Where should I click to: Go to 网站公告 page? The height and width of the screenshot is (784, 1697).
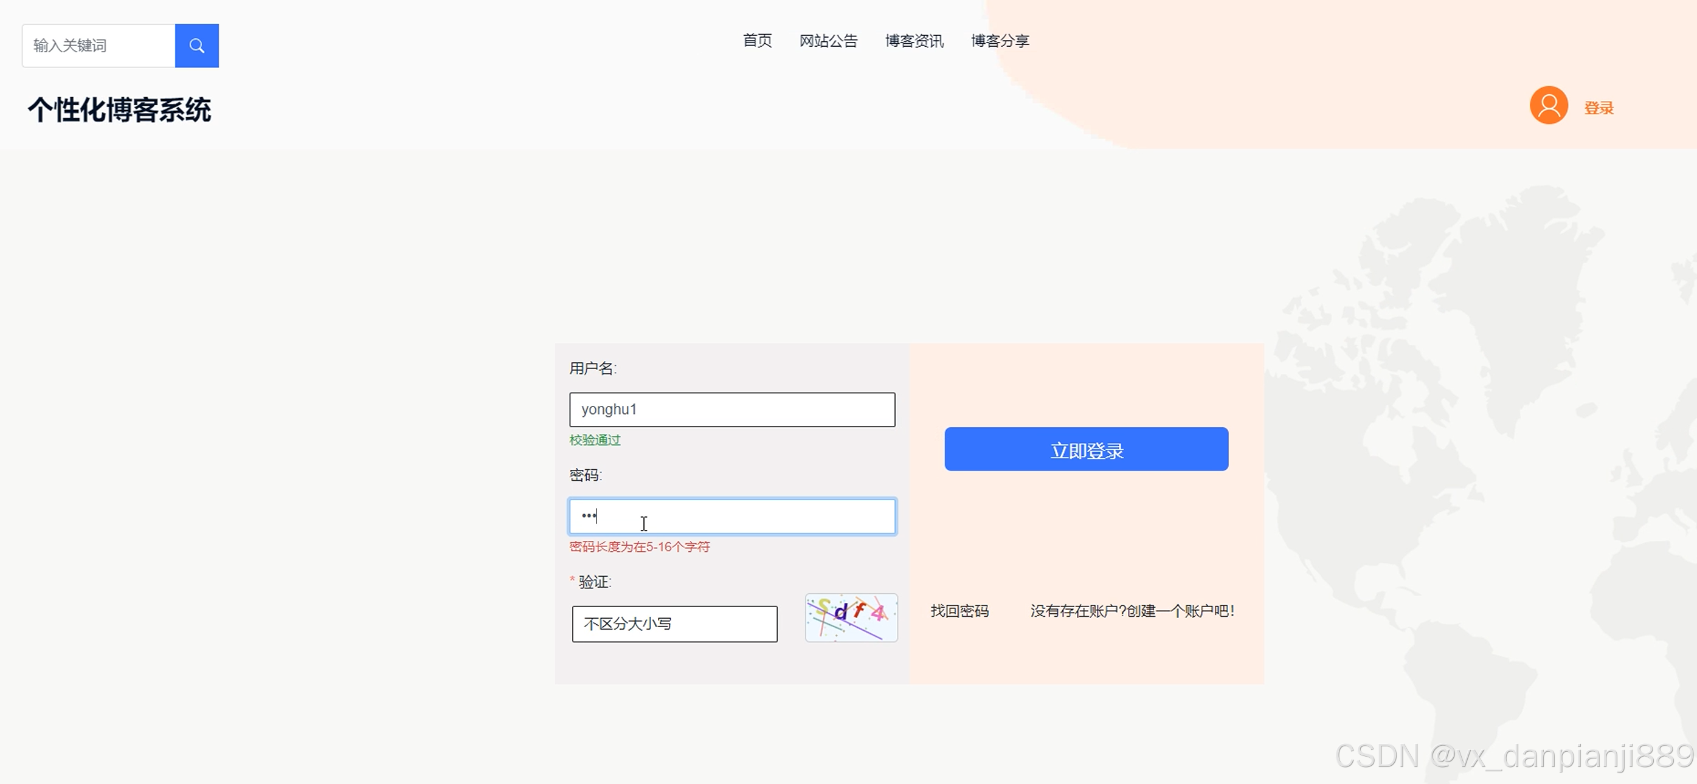pos(828,41)
